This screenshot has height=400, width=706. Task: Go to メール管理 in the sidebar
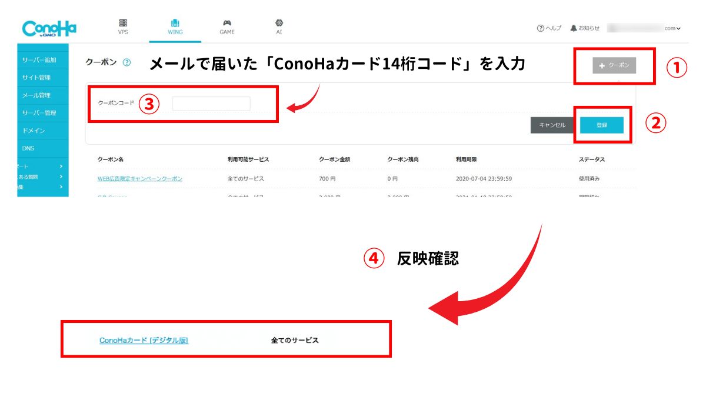[43, 95]
